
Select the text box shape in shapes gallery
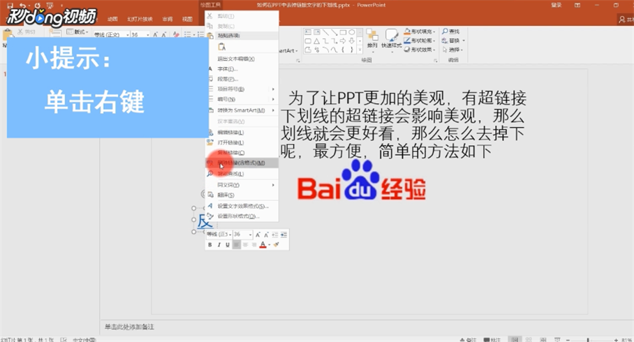pyautogui.click(x=308, y=32)
